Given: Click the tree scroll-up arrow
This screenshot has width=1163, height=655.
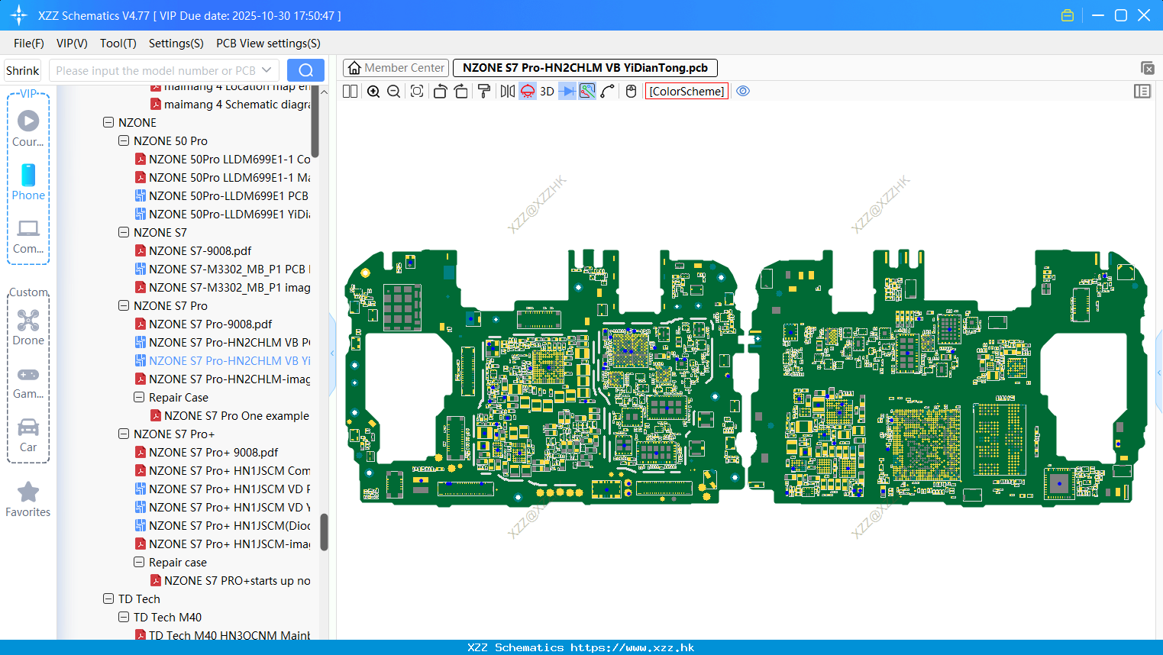Looking at the screenshot, I should pyautogui.click(x=324, y=92).
